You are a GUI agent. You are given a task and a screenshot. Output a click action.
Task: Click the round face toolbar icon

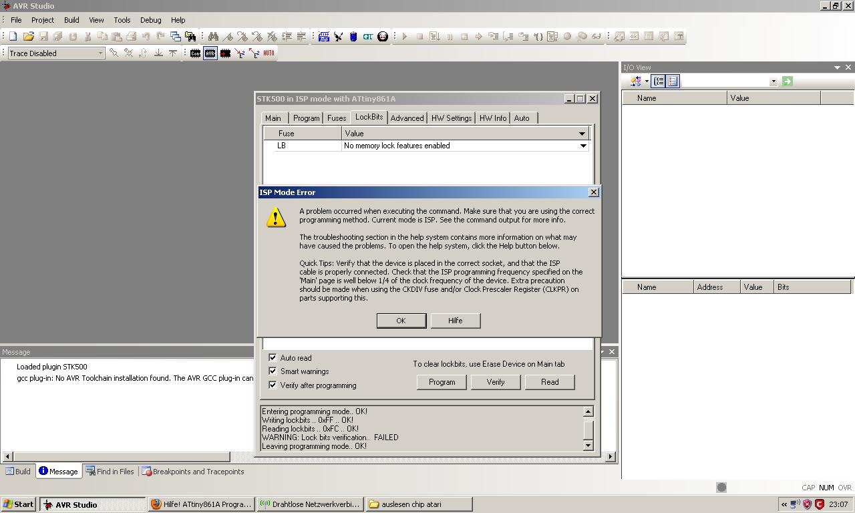click(x=383, y=37)
